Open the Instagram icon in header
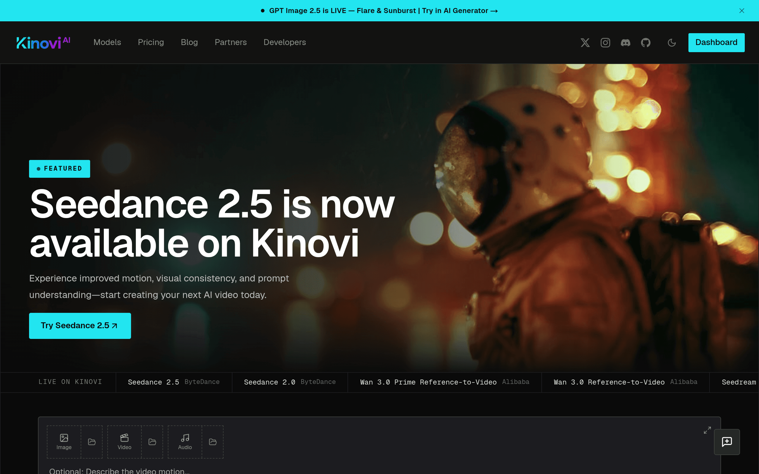Image resolution: width=759 pixels, height=474 pixels. pyautogui.click(x=605, y=43)
